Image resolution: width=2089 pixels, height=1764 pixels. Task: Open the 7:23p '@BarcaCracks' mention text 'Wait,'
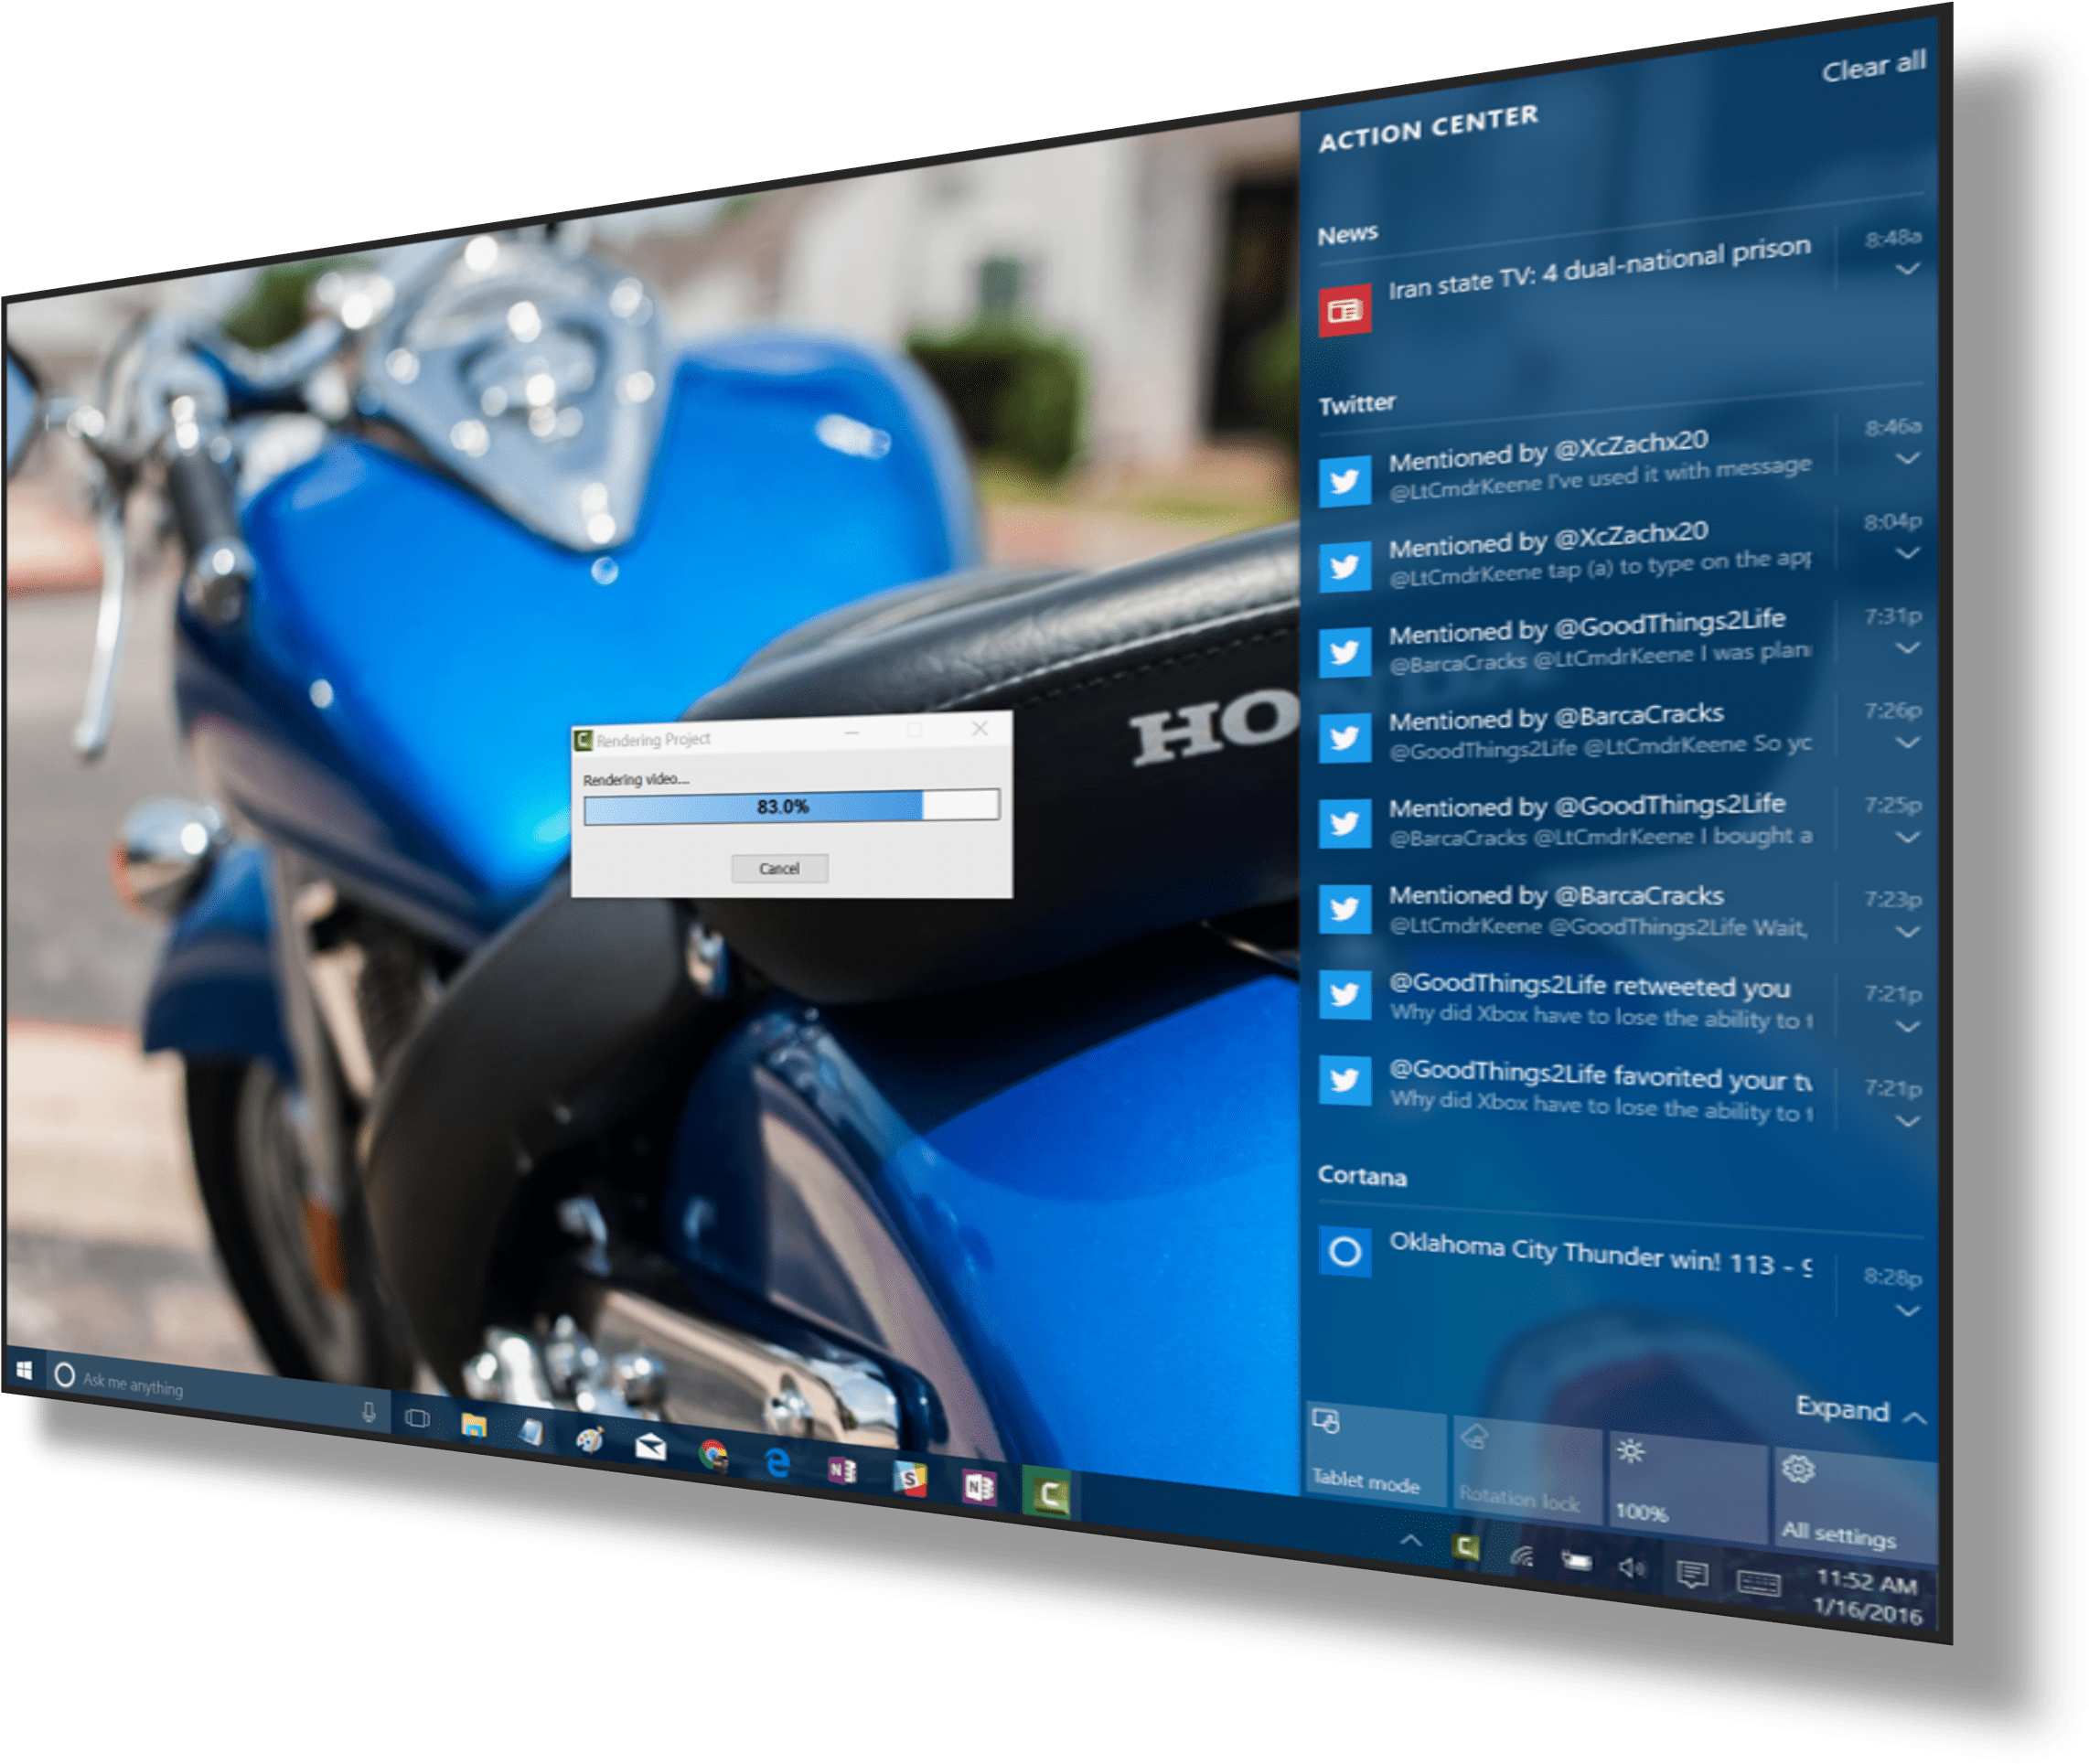1598,926
